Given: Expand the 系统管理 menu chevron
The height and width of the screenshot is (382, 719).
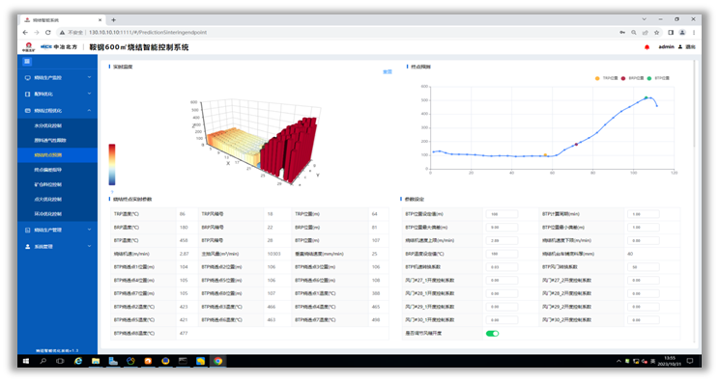Looking at the screenshot, I should [x=89, y=246].
